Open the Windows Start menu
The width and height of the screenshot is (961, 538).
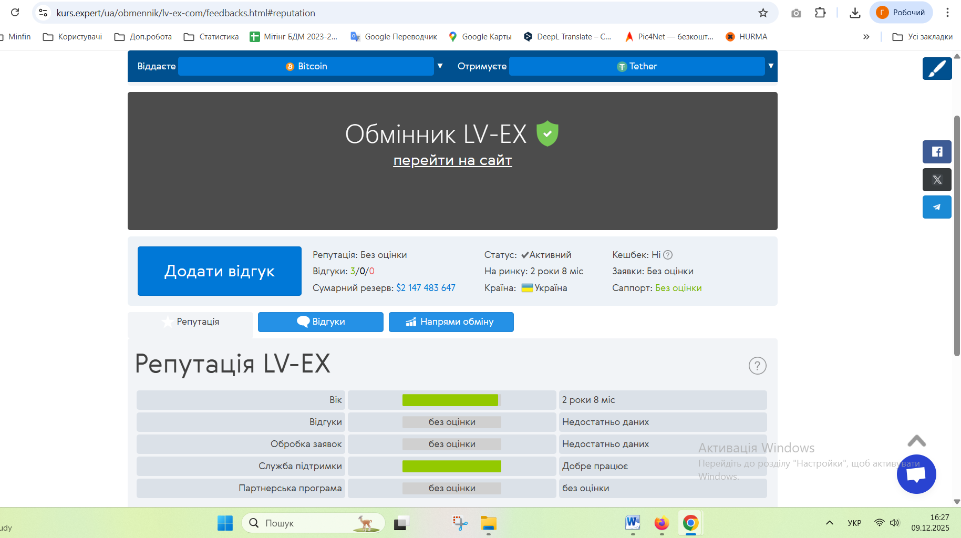(x=225, y=523)
